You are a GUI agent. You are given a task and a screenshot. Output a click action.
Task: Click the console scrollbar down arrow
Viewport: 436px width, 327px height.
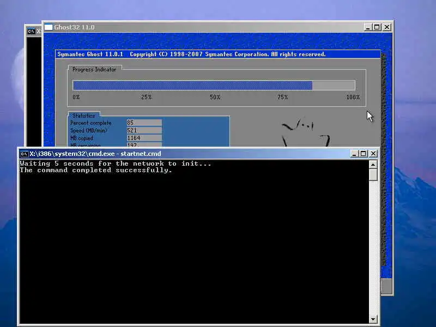tap(373, 319)
